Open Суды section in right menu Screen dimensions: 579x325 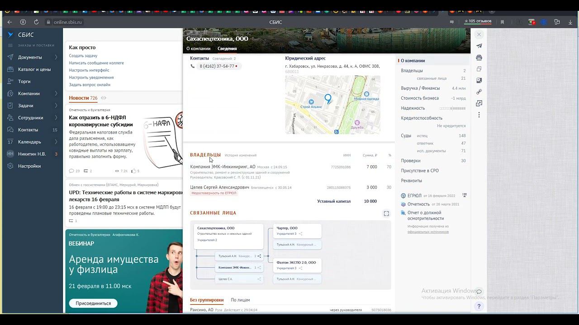(x=406, y=136)
